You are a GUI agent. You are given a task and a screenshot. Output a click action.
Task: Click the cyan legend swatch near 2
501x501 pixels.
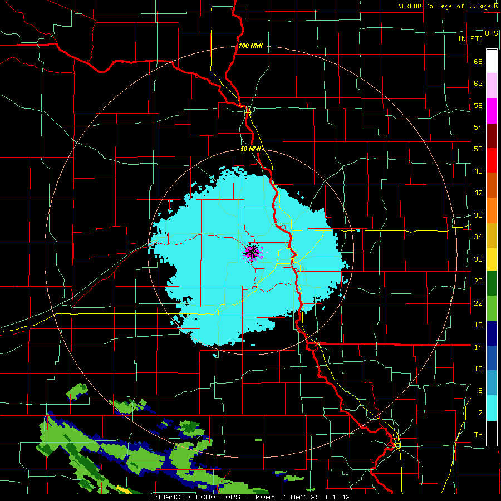pos(492,408)
